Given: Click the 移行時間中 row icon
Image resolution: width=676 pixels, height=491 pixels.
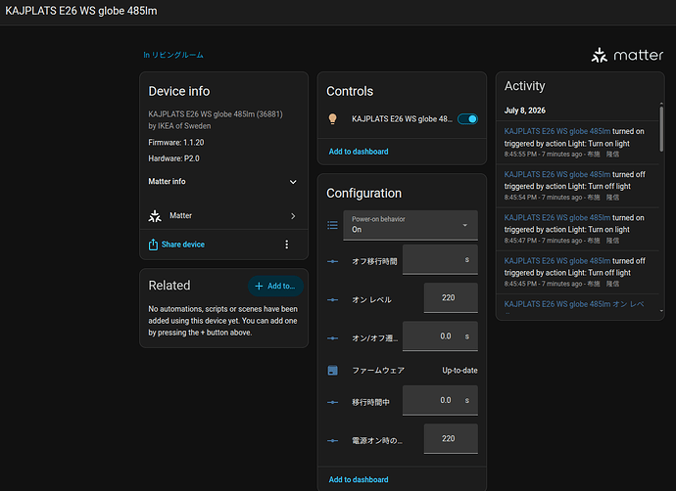Looking at the screenshot, I should pos(332,402).
